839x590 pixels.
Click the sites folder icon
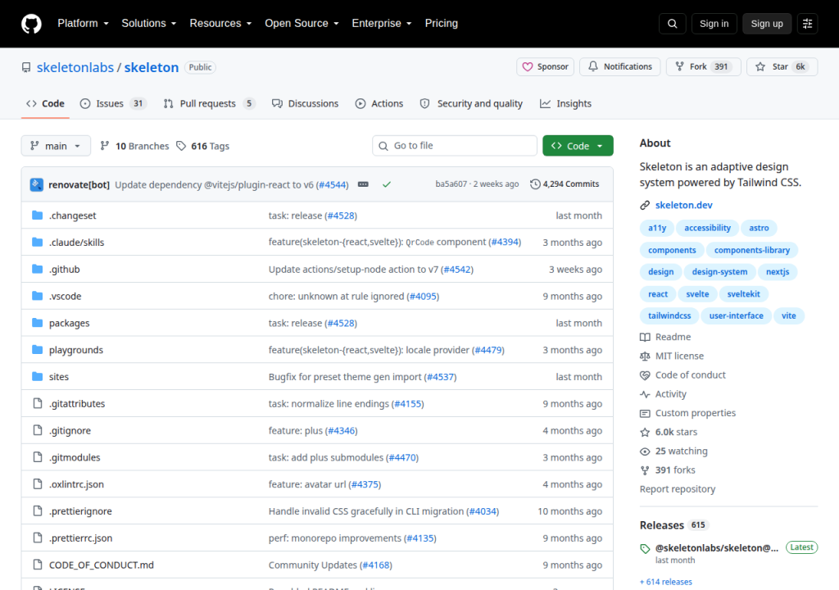click(37, 376)
